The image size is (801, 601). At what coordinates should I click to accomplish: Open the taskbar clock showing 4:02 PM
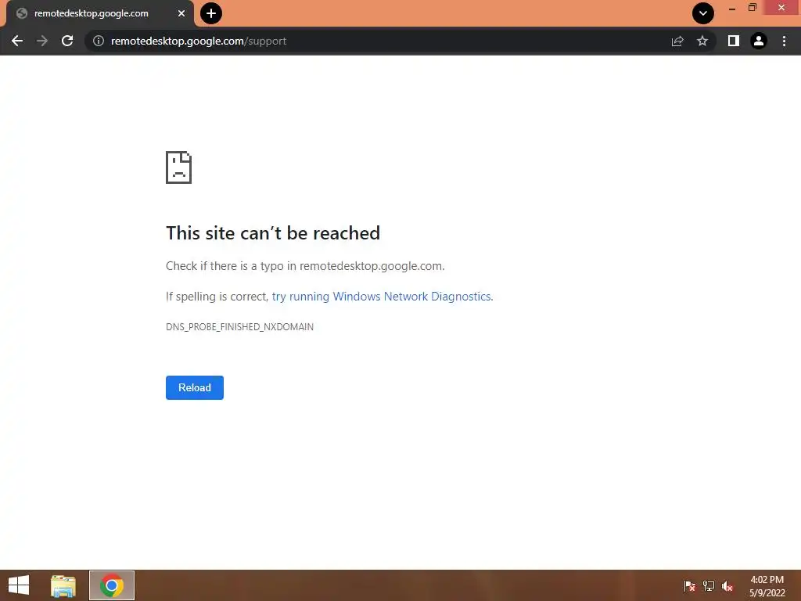tap(767, 585)
